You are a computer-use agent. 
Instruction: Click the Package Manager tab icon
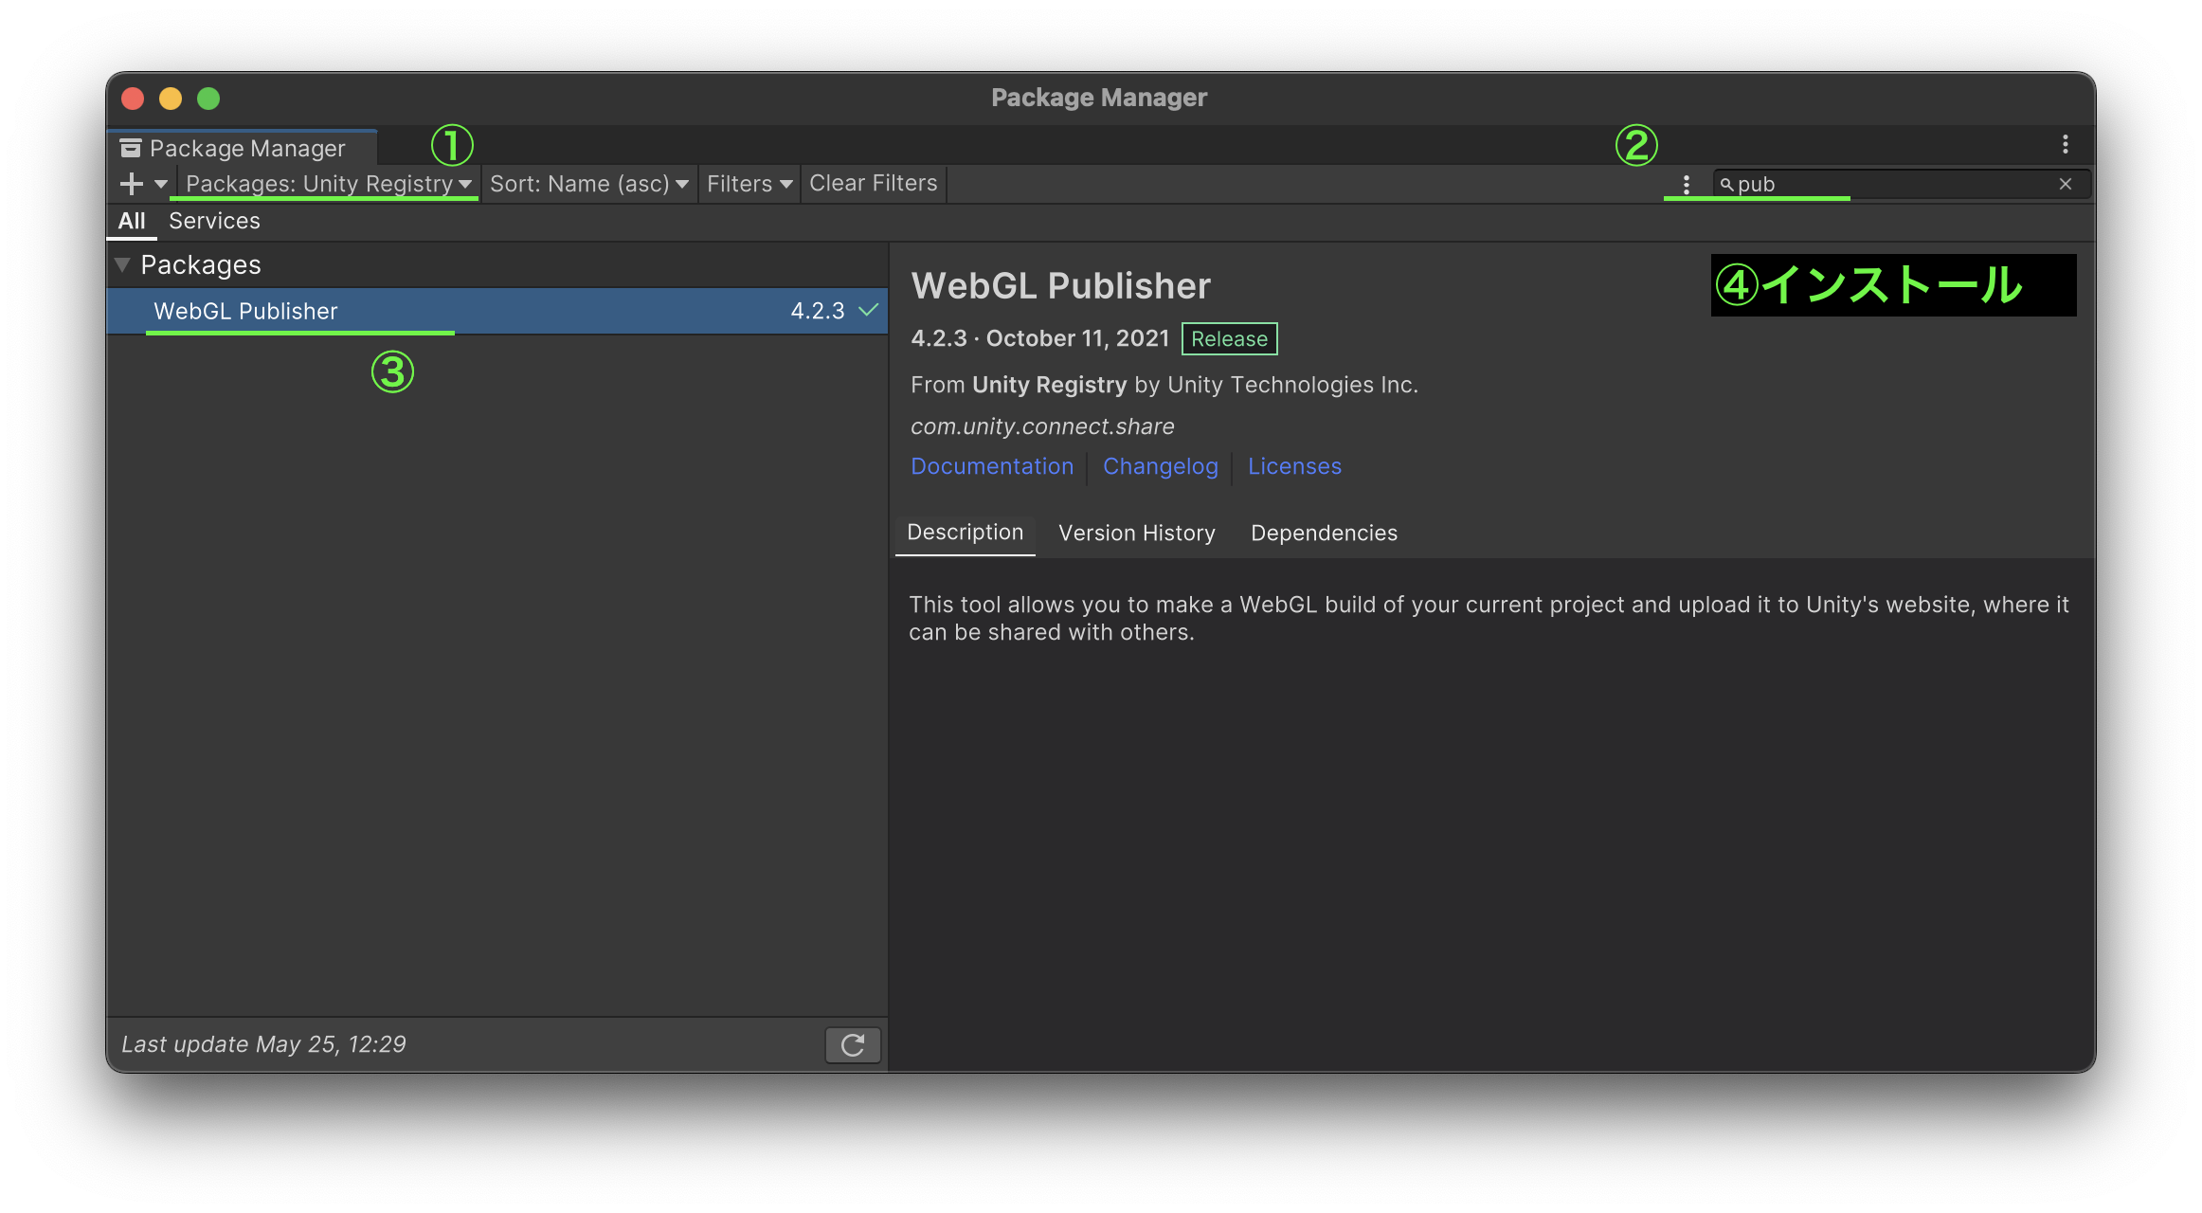[x=131, y=149]
